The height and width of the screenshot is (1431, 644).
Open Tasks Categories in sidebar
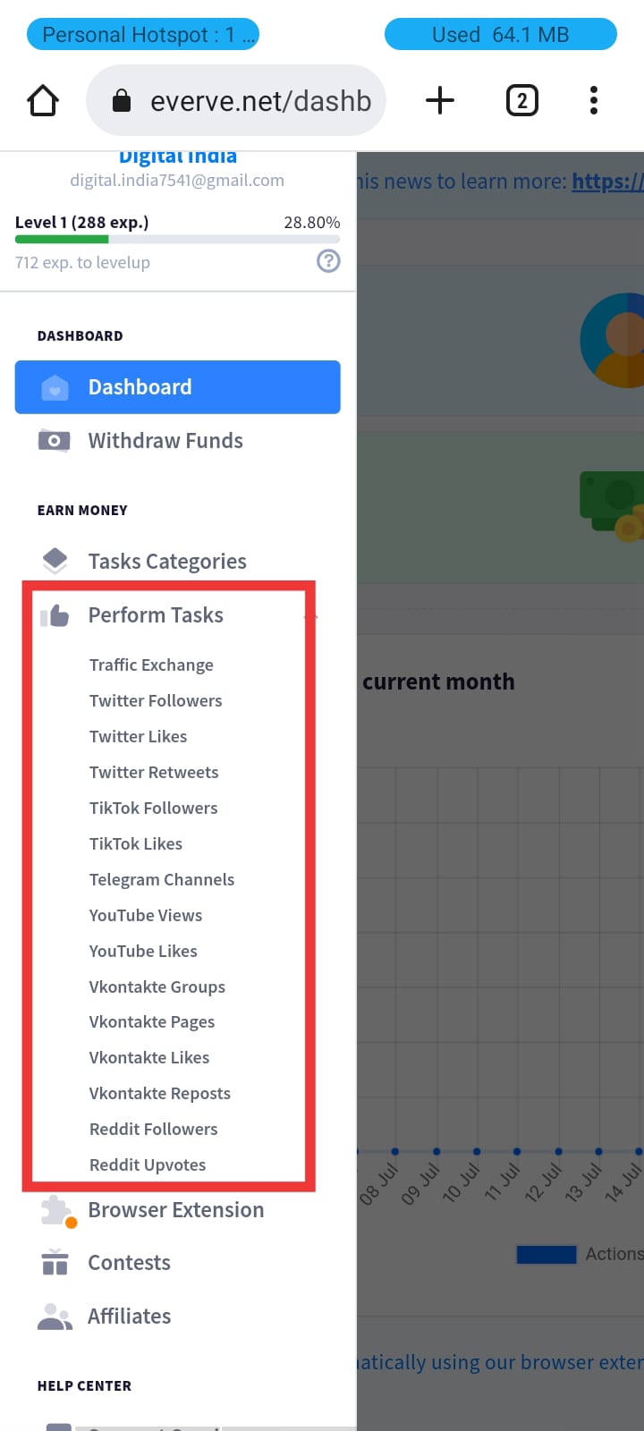(167, 562)
